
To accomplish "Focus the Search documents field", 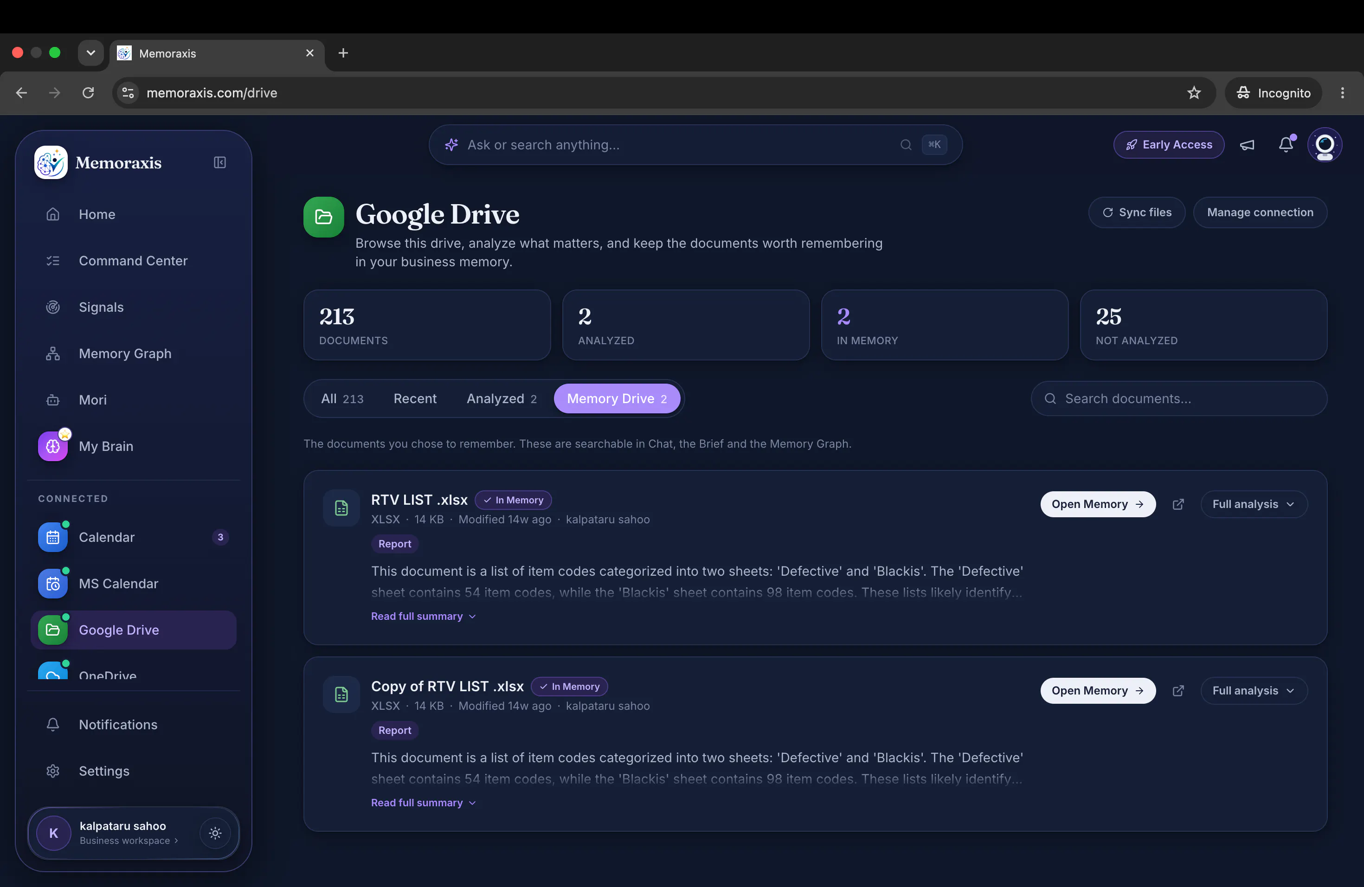I will [x=1179, y=399].
